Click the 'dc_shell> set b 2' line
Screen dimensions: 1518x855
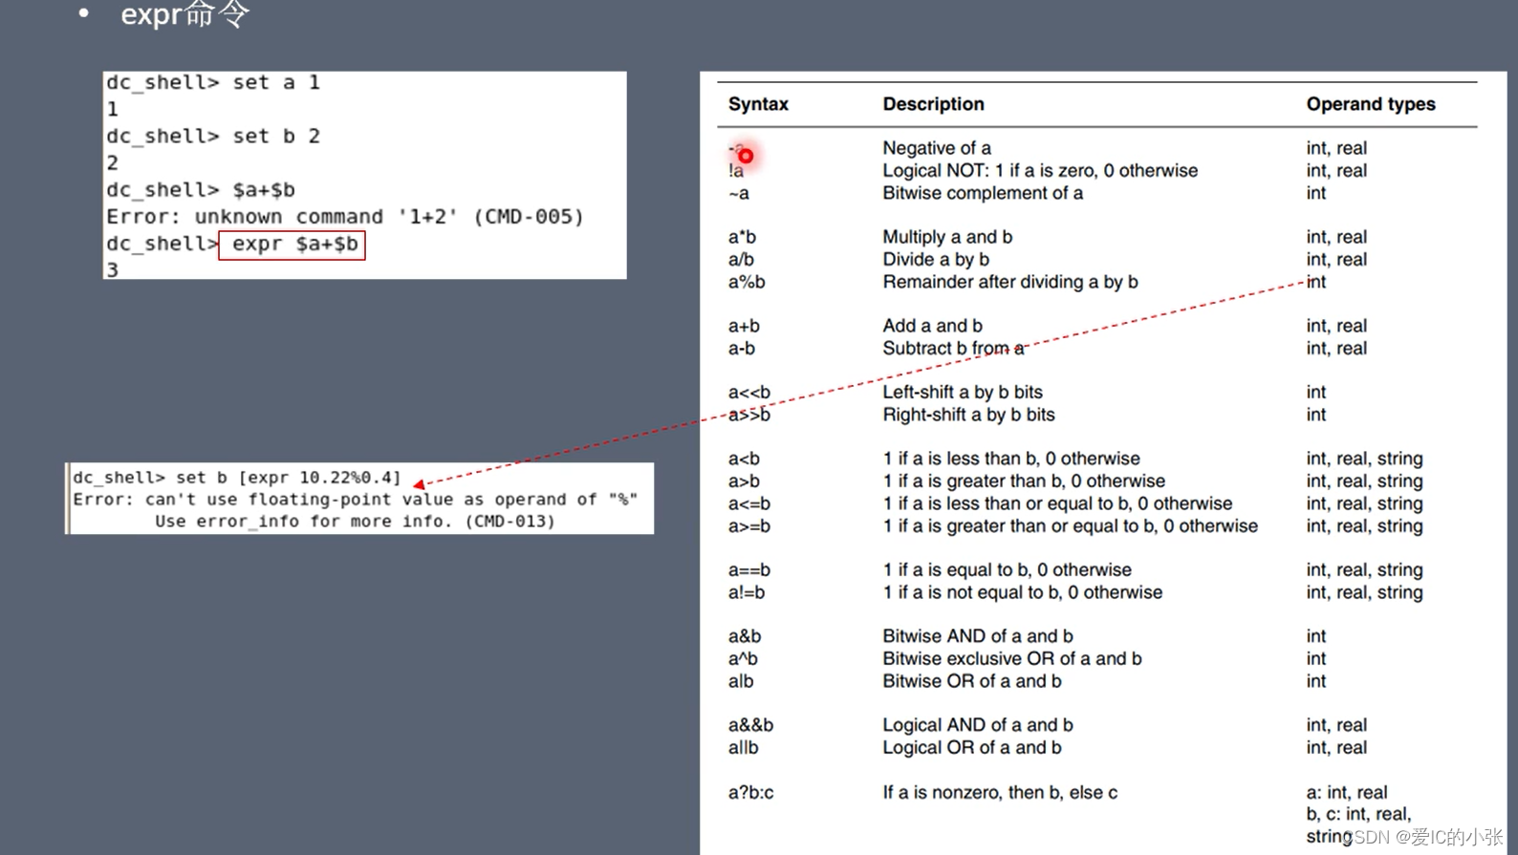[213, 137]
